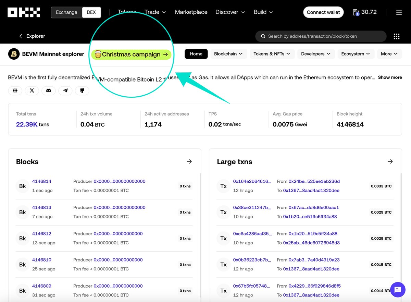Viewport: 411px width, 302px height.
Task: Open the Ecosystem dropdown
Action: [x=356, y=54]
